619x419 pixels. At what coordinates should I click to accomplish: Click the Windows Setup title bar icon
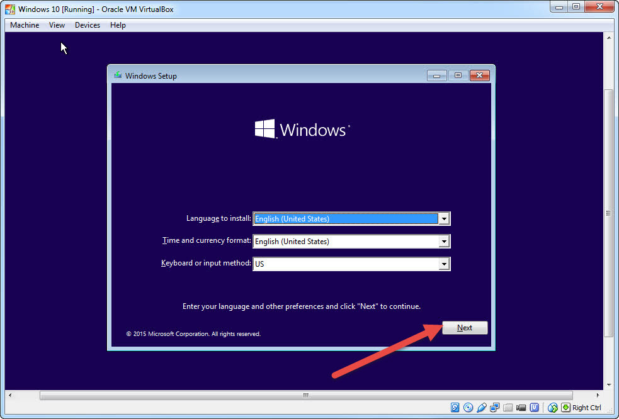pos(117,75)
